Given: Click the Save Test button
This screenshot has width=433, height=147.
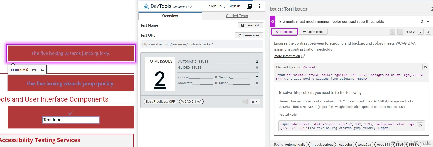Looking at the screenshot, I should 250,25.
